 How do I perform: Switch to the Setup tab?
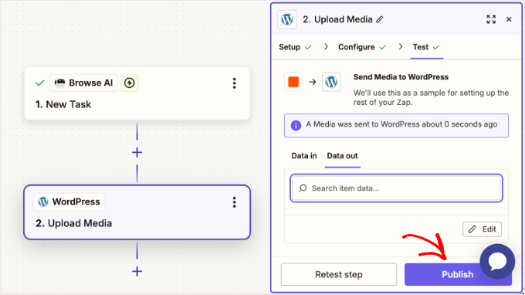click(x=295, y=47)
